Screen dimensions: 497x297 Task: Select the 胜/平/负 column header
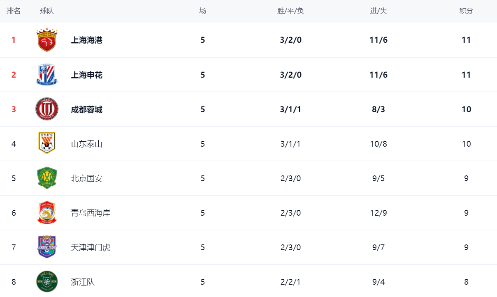290,11
